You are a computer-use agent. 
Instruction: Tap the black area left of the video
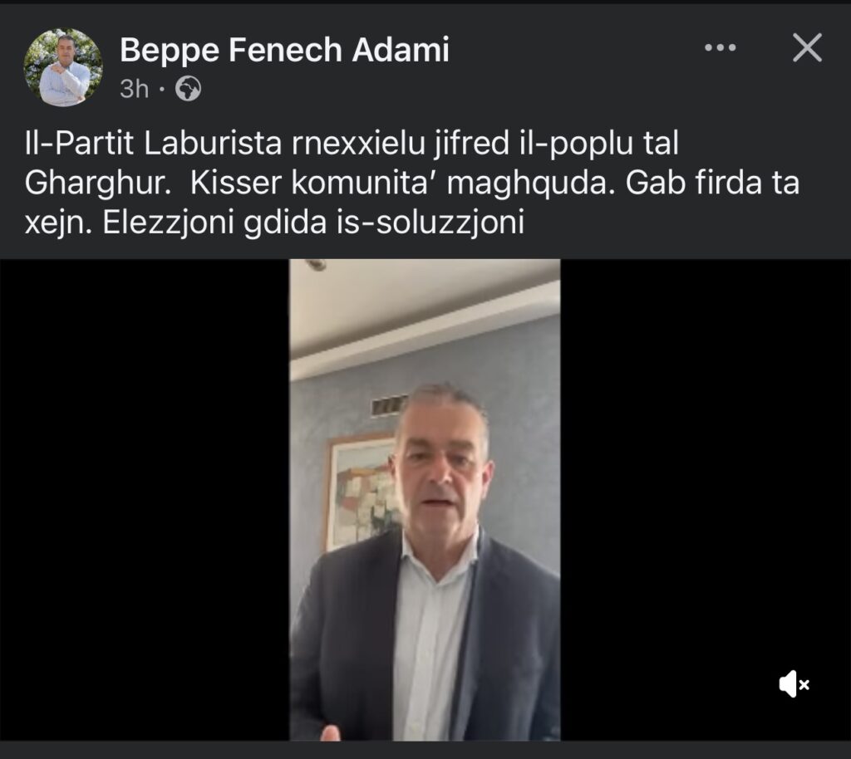pos(145,500)
